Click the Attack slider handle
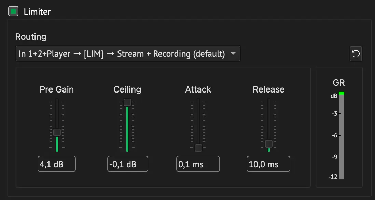 tap(198, 148)
